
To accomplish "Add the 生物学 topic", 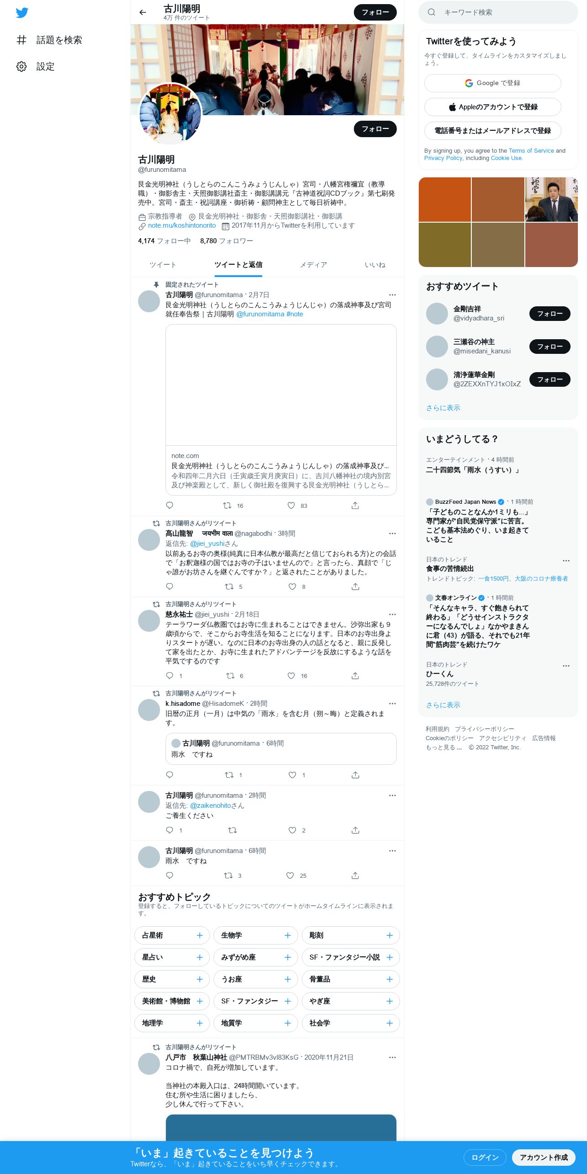I will [x=288, y=935].
